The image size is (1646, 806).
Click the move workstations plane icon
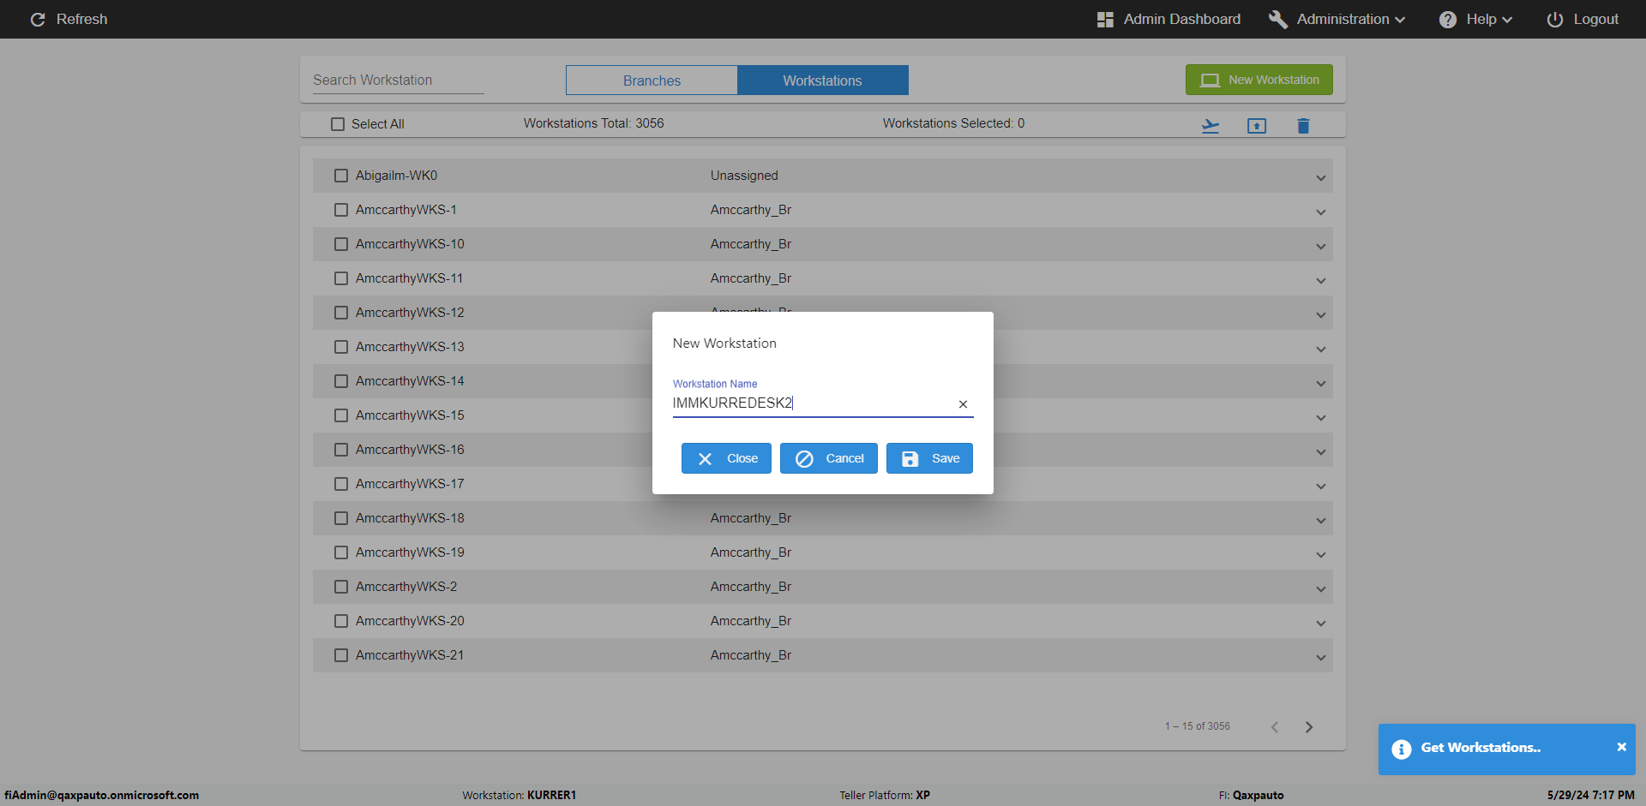coord(1210,126)
